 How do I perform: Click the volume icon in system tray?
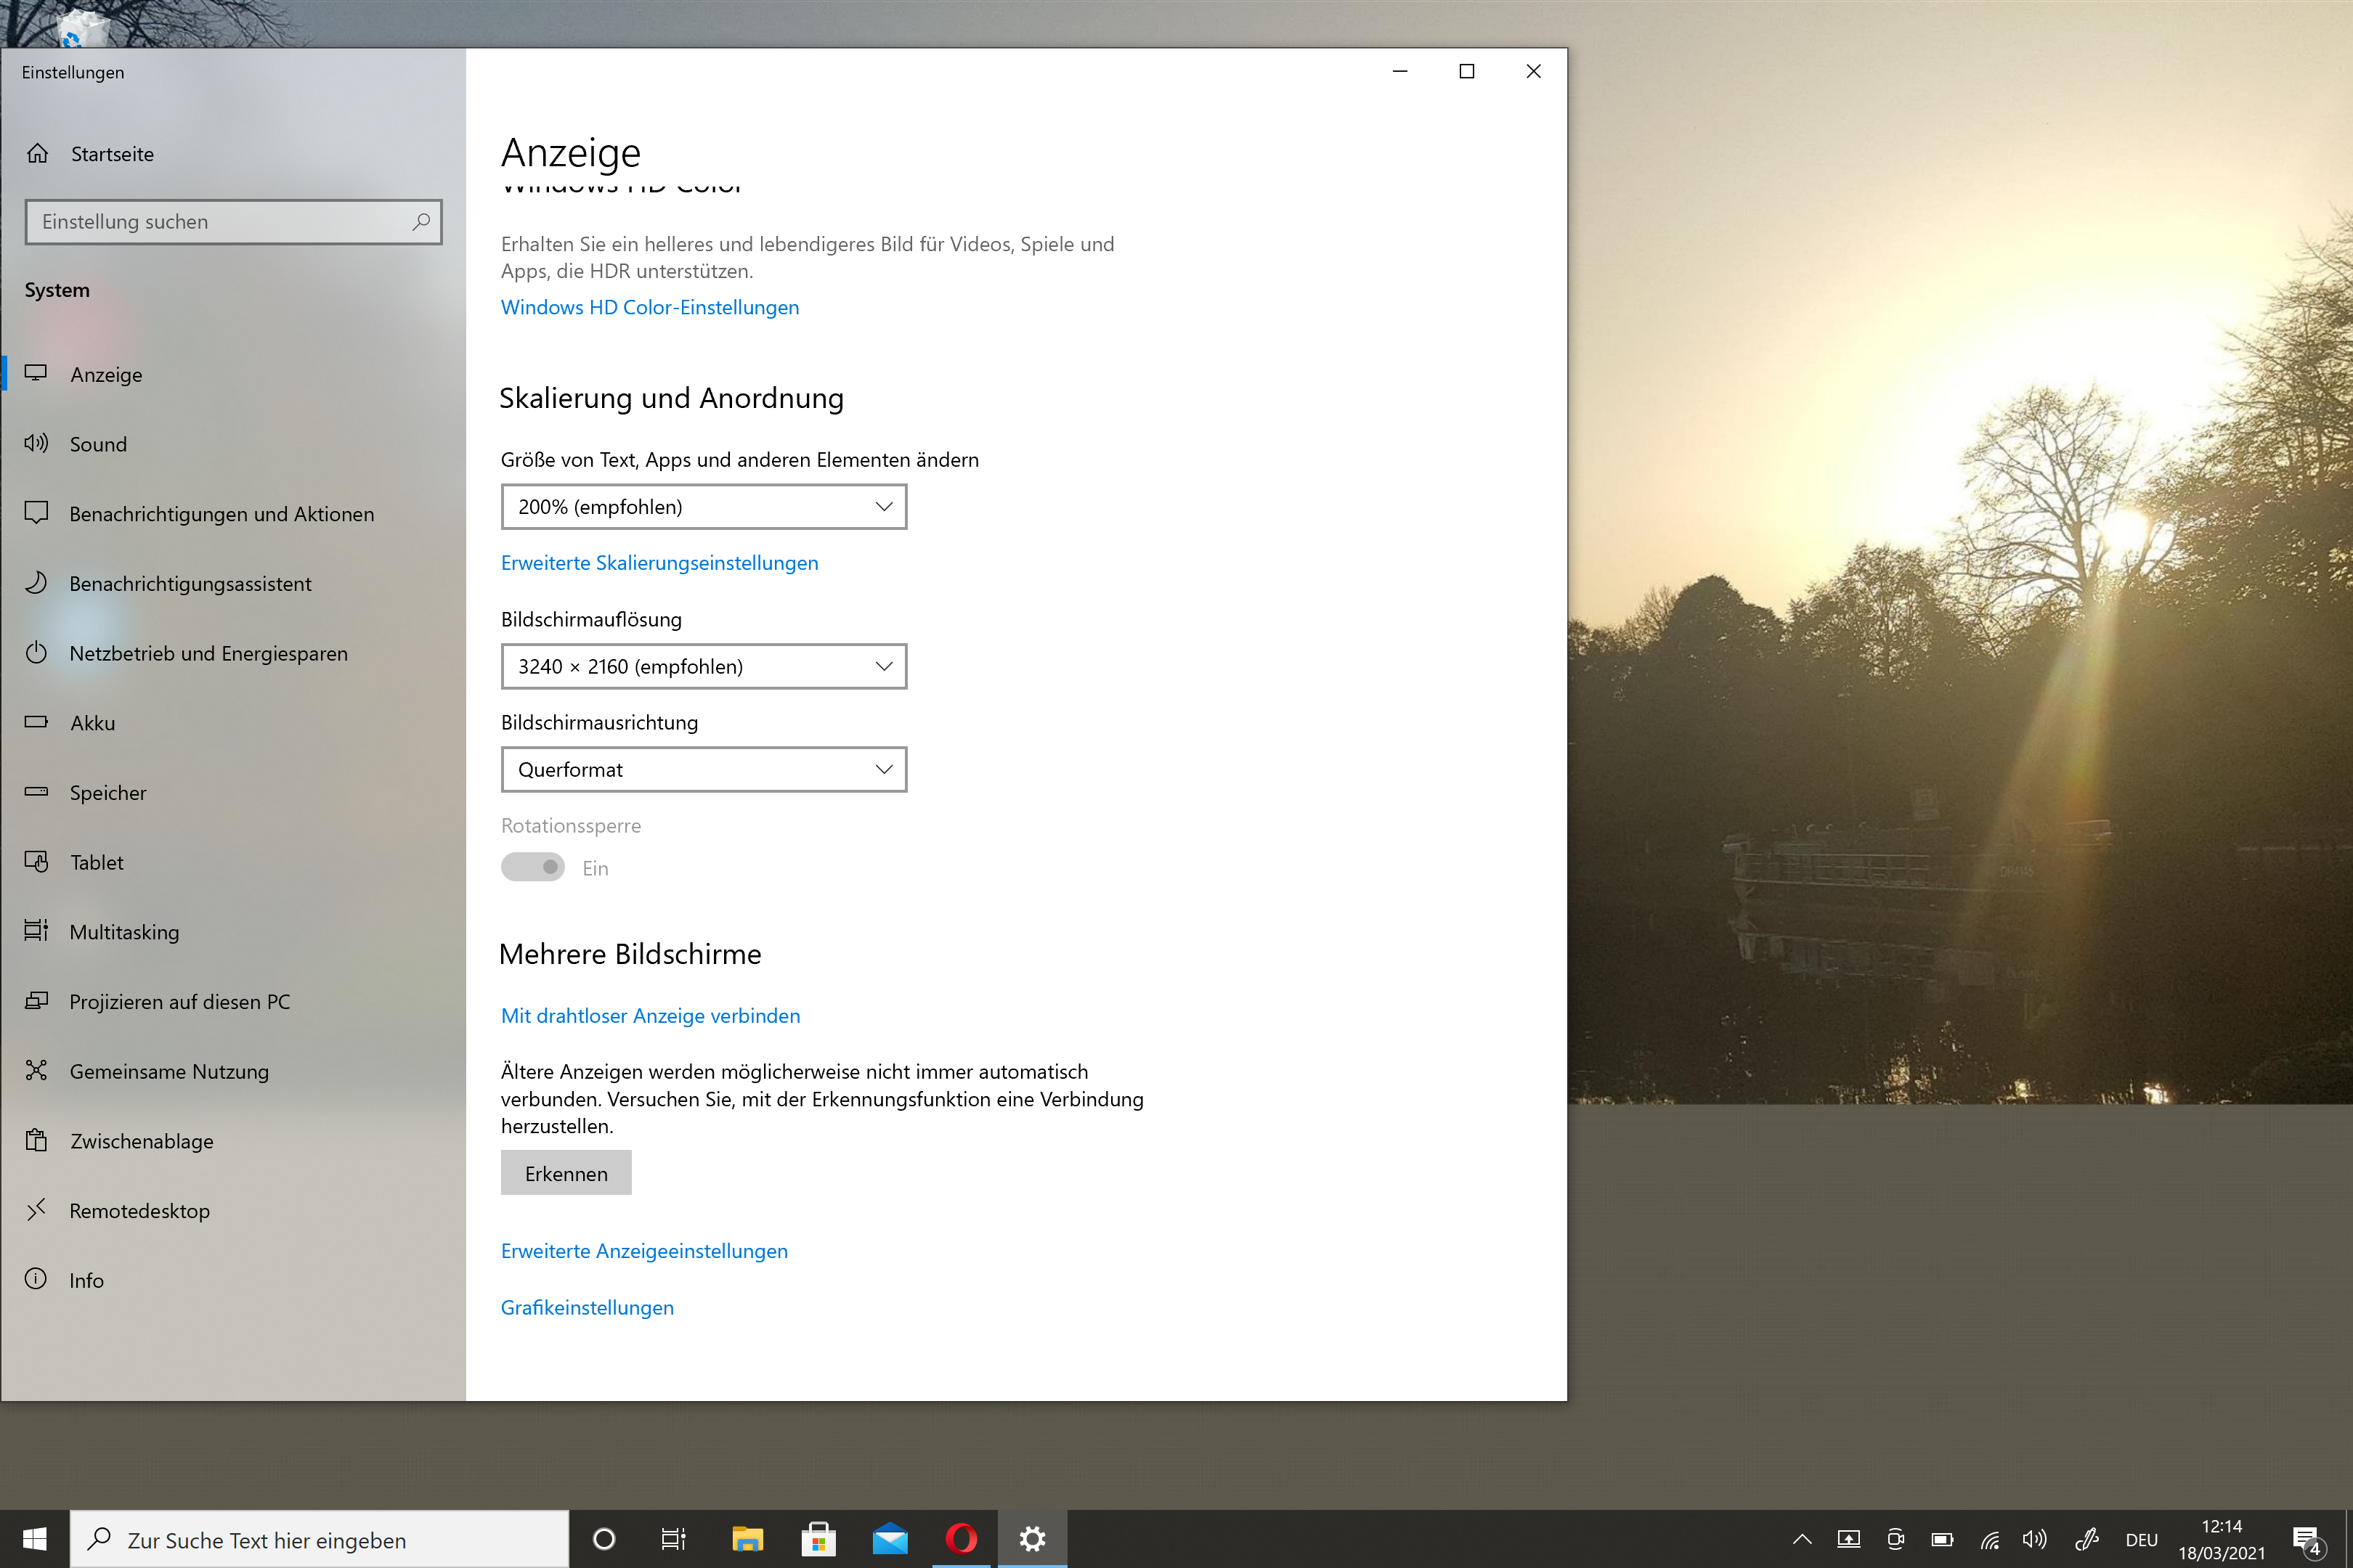pyautogui.click(x=2034, y=1540)
